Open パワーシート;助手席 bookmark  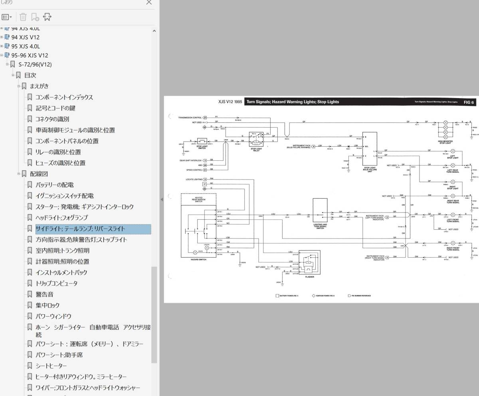[x=59, y=355]
